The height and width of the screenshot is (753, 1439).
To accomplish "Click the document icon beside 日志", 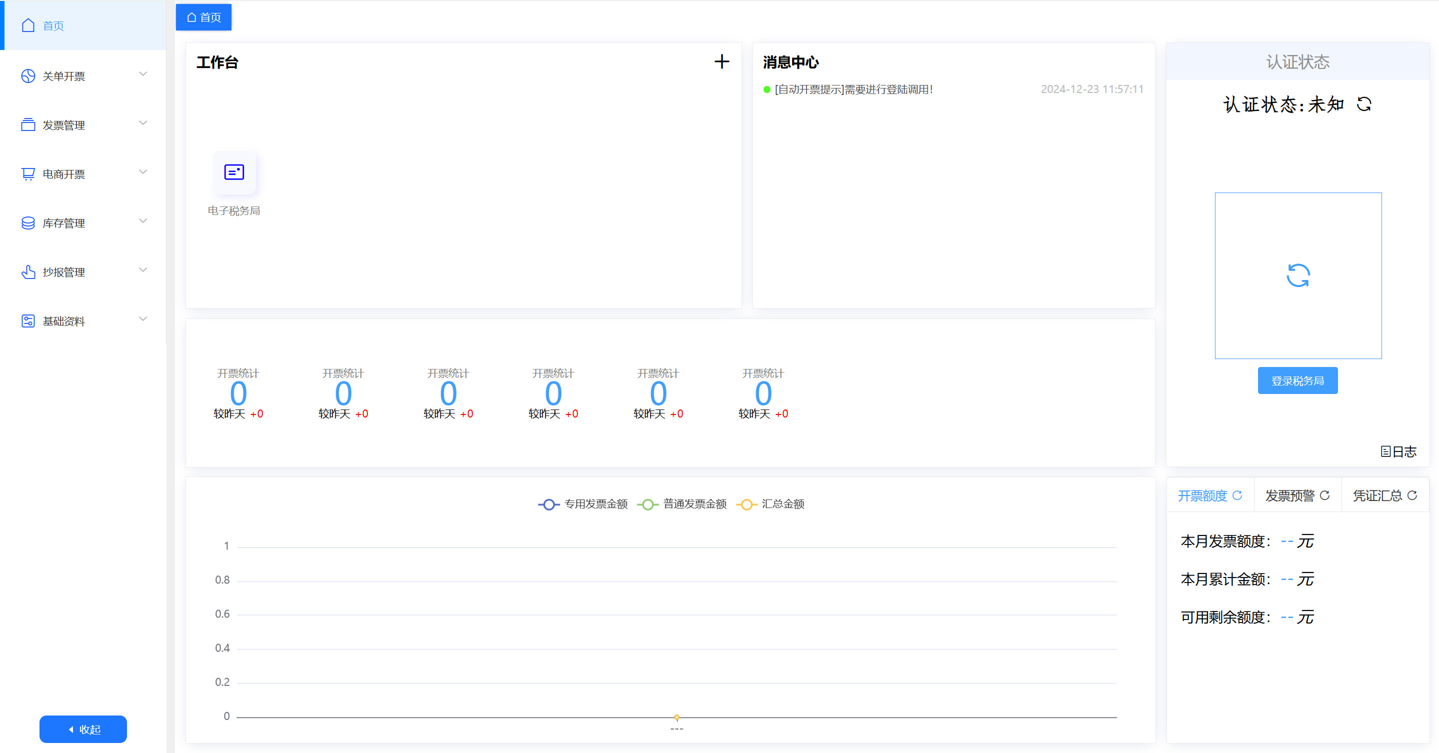I will [x=1385, y=451].
